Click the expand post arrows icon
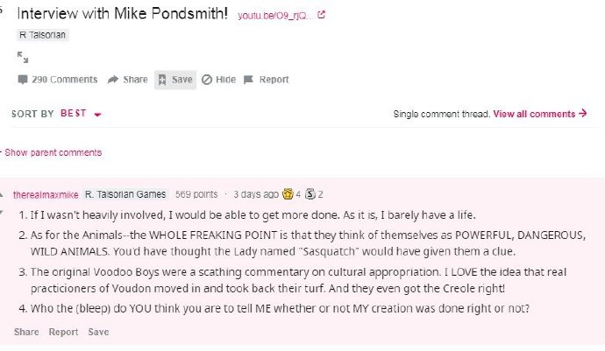Image resolution: width=605 pixels, height=351 pixels. point(23,57)
